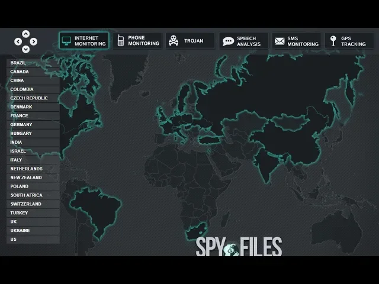Choose South Africa from the country list

pos(33,195)
